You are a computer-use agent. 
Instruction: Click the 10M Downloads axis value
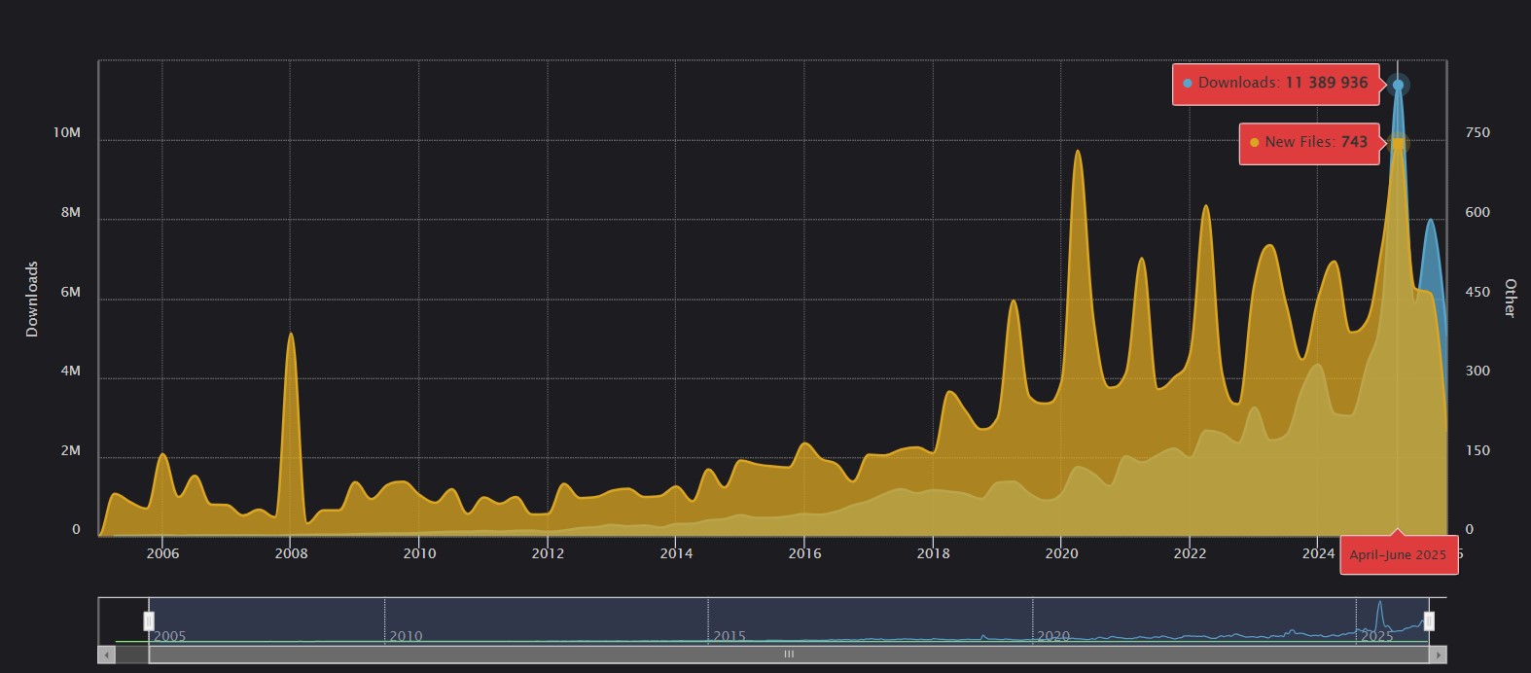coord(67,132)
